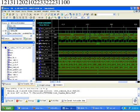Click the wrench tool icon in toolbar

[85, 15]
